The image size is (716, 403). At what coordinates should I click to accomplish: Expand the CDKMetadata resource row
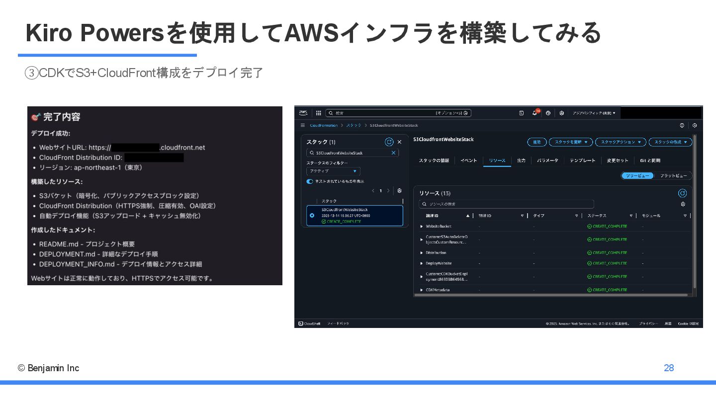422,290
